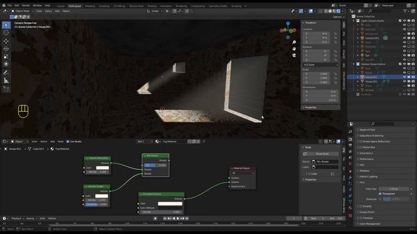Select the Annotate tool
This screenshot has height=234, width=417.
tap(6, 73)
